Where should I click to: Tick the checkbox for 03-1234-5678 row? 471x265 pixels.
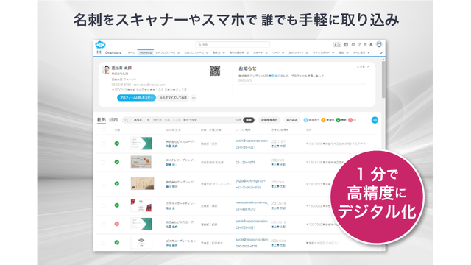click(x=103, y=162)
